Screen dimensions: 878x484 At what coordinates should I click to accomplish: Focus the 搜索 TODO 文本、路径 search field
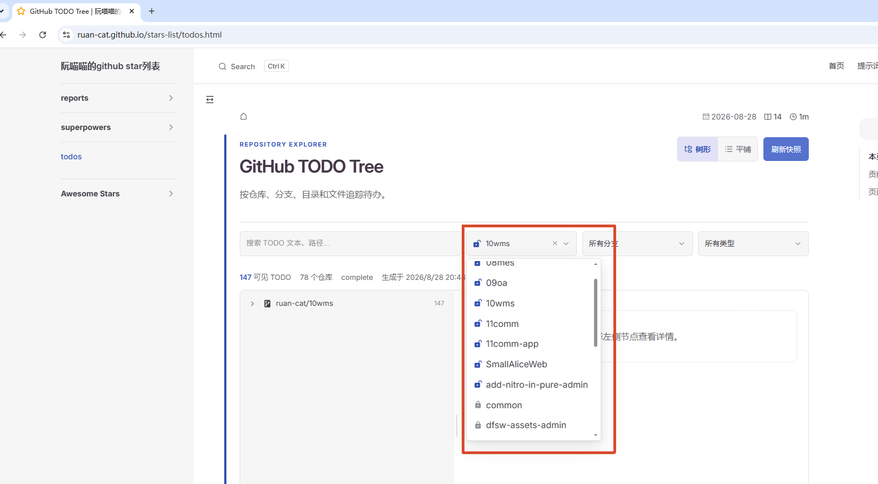[x=350, y=243]
